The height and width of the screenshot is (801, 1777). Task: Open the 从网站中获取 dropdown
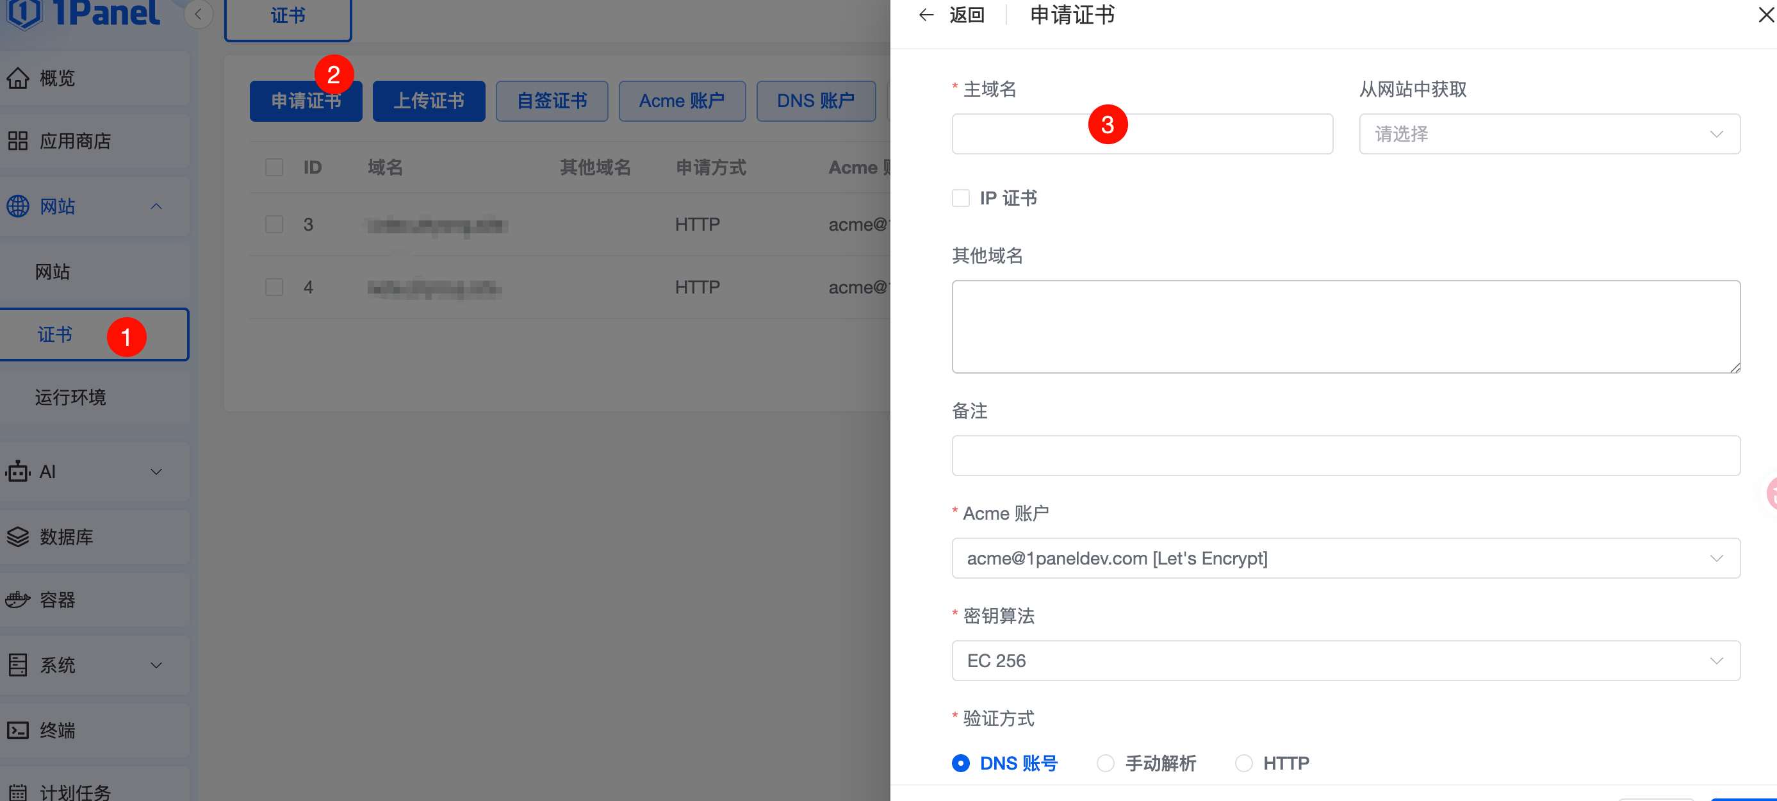click(1549, 134)
